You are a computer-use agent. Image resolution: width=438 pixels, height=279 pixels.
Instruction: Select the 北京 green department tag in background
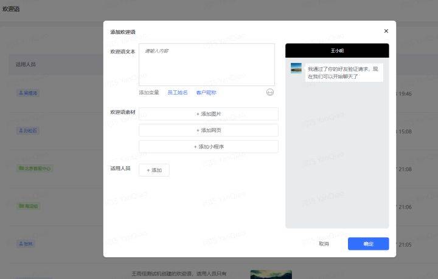point(35,168)
